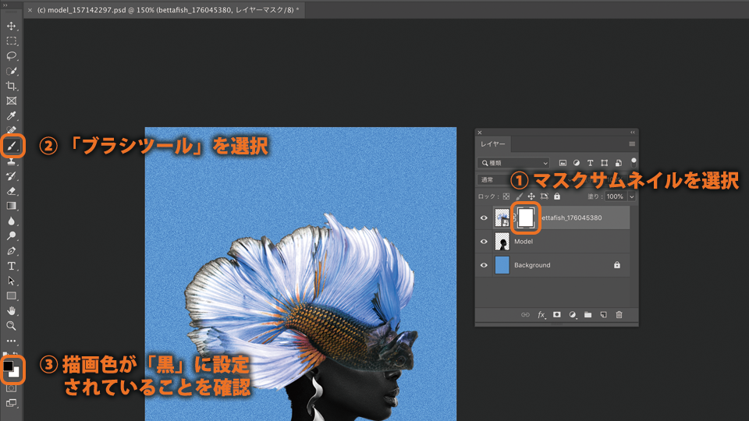This screenshot has height=421, width=749.
Task: Select the Lasso tool
Action: (11, 56)
